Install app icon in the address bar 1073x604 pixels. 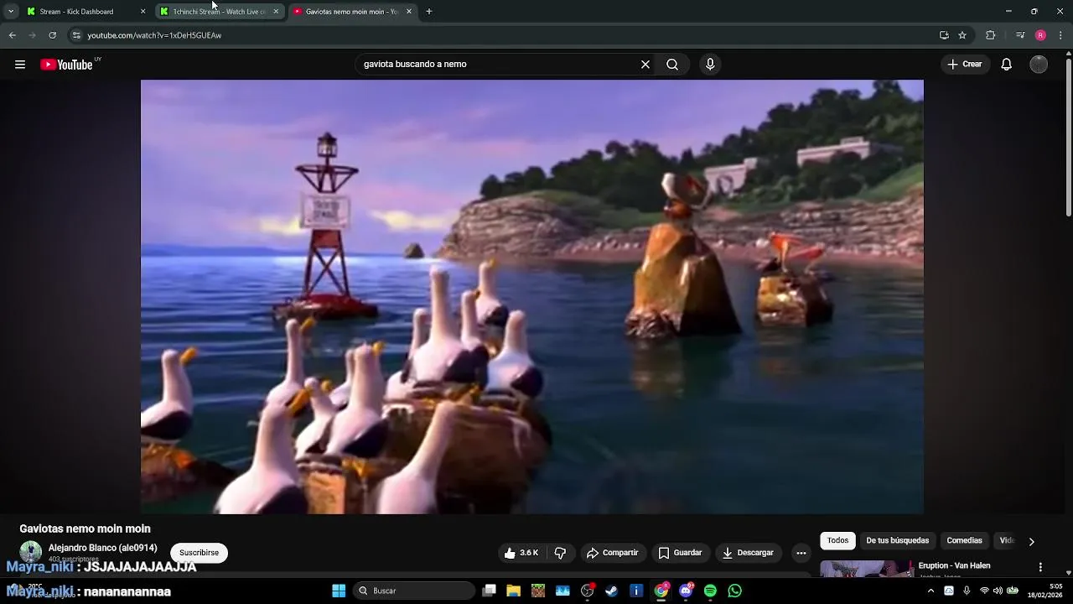coord(944,35)
